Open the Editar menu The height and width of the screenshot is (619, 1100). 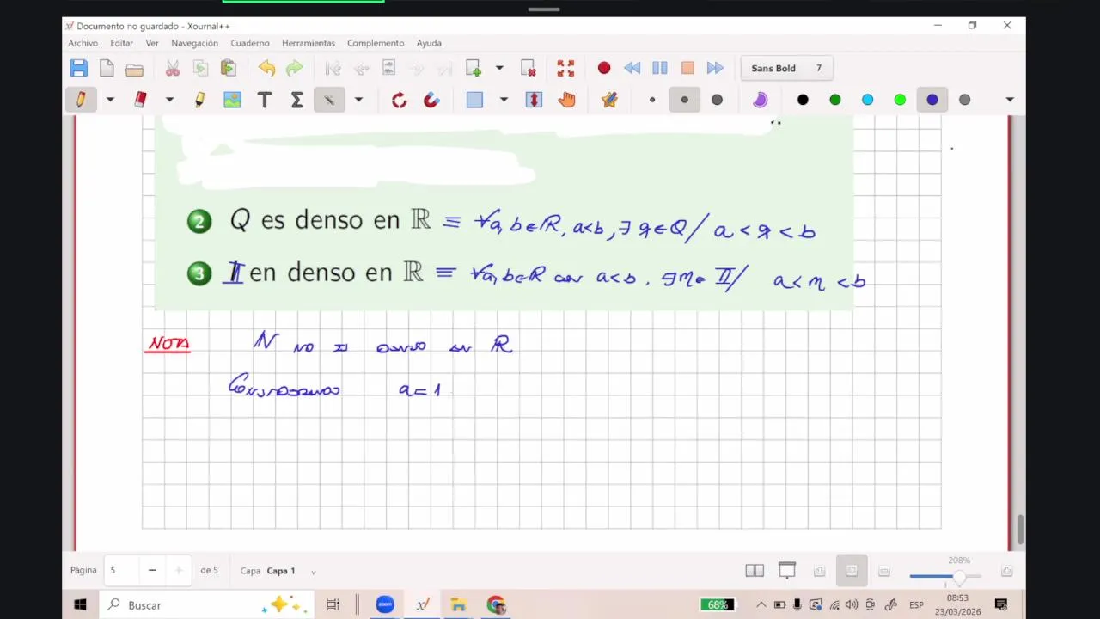121,43
